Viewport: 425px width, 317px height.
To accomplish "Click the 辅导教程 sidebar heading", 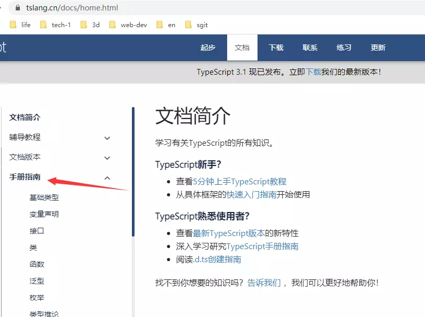I will point(25,137).
